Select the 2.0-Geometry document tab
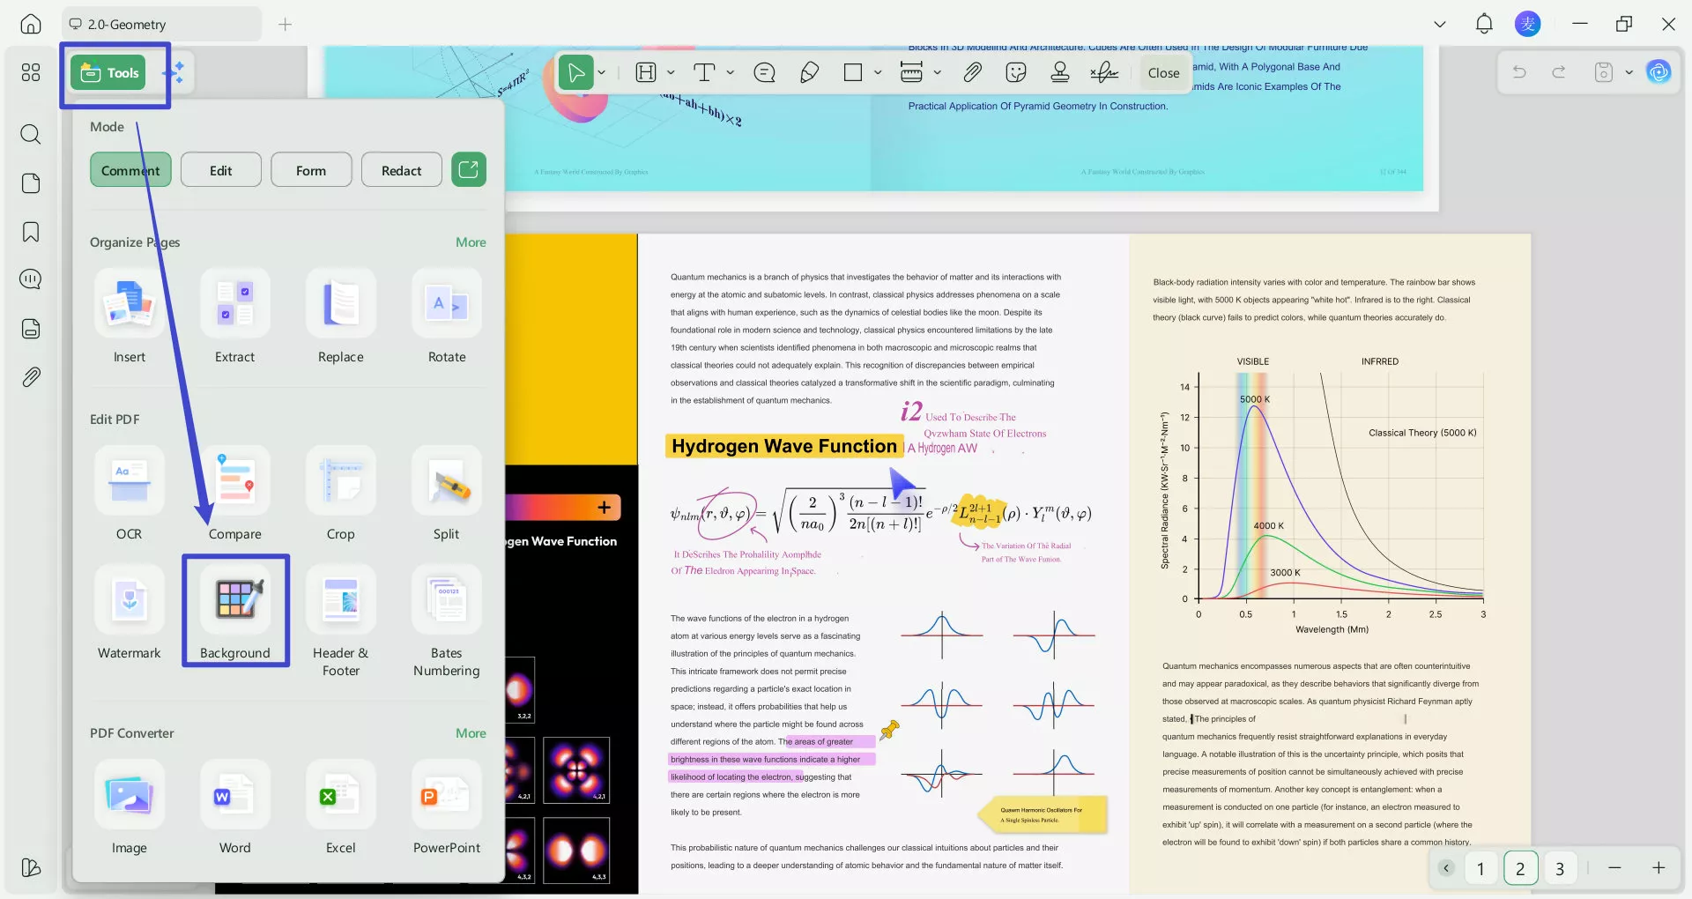Viewport: 1692px width, 899px height. [x=161, y=25]
